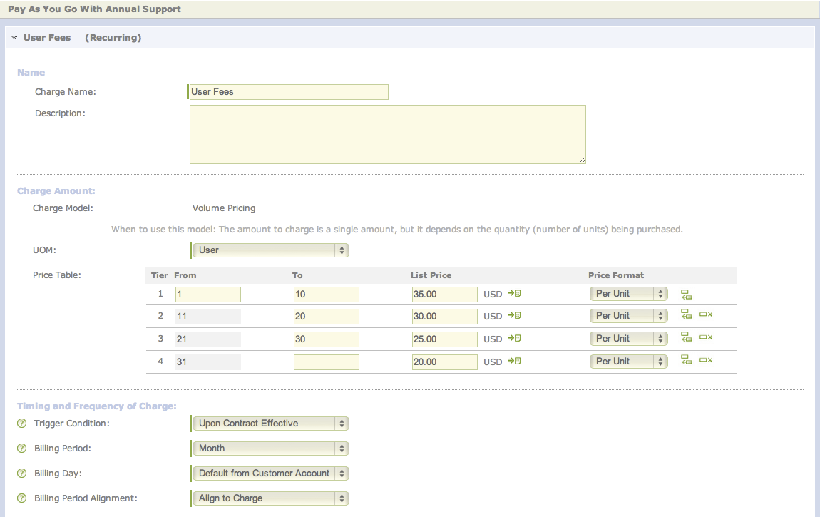Click the Volume Pricing charge model text
This screenshot has width=820, height=517.
[224, 208]
